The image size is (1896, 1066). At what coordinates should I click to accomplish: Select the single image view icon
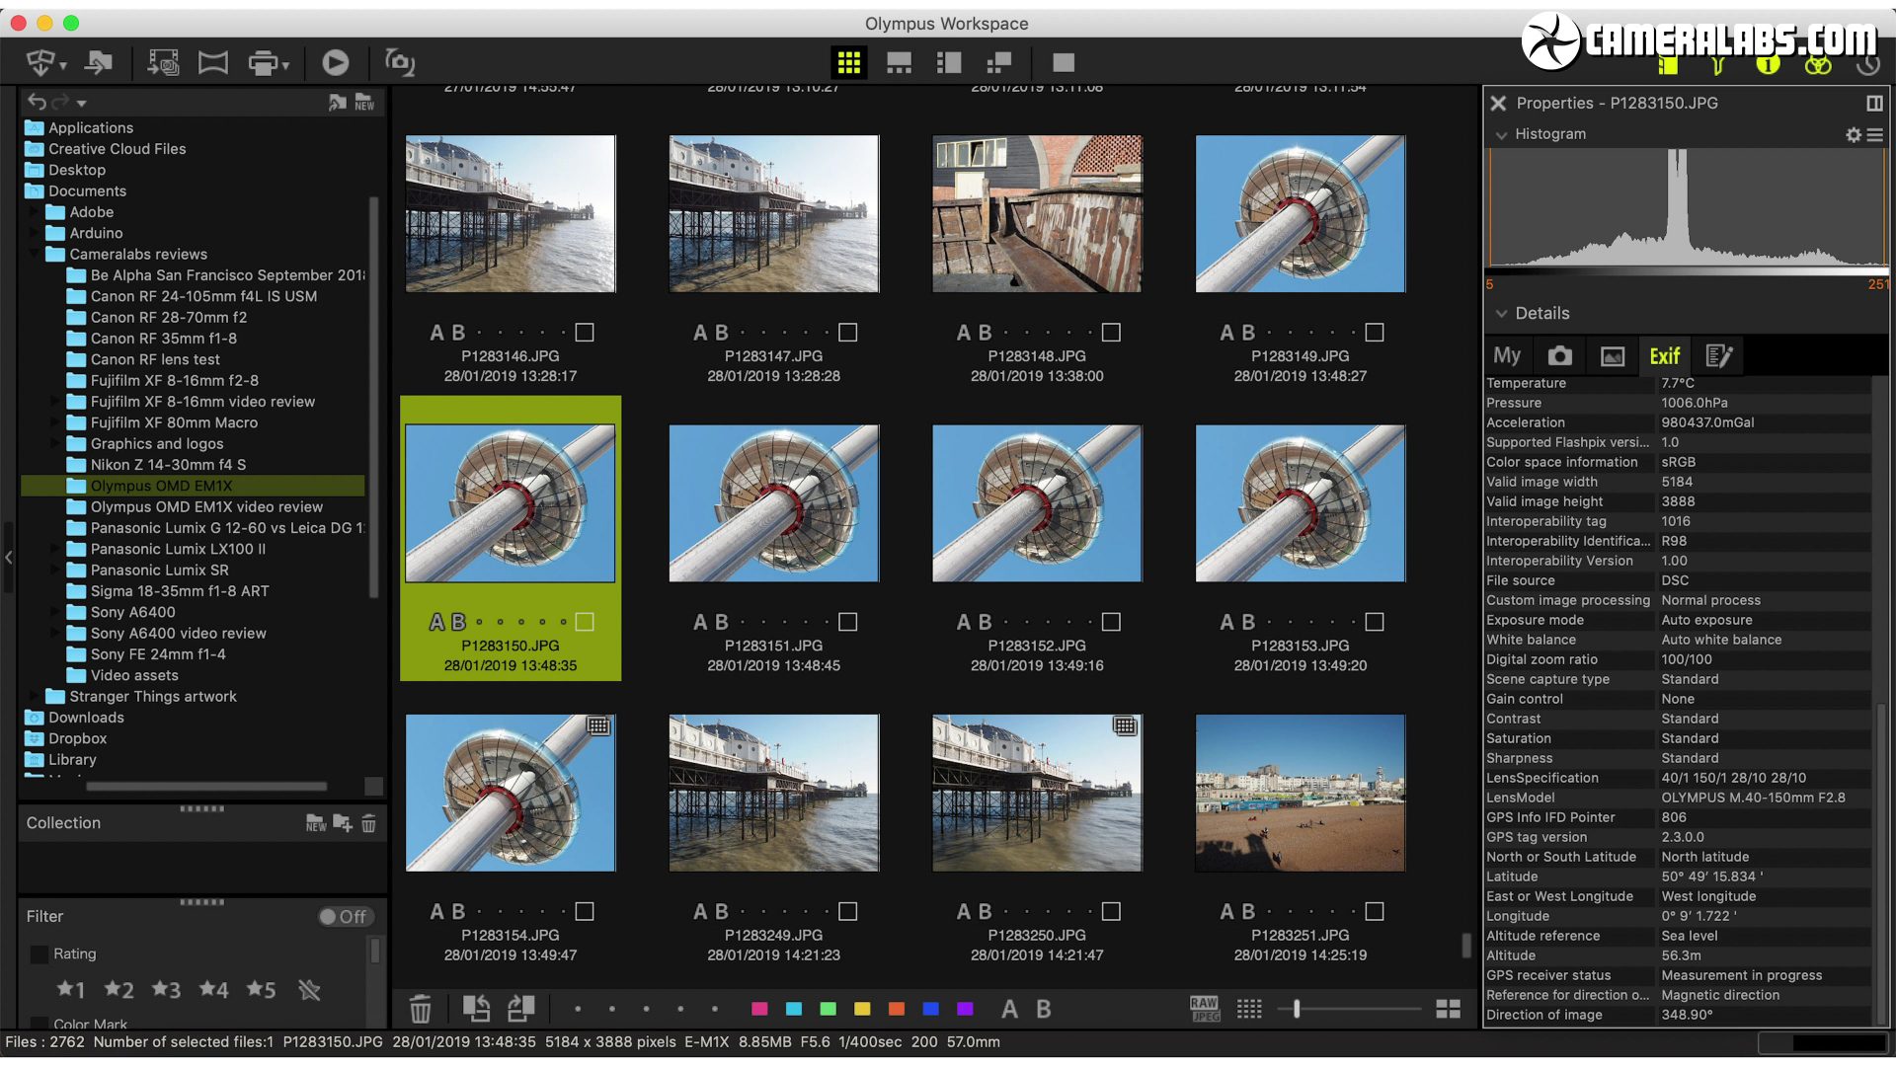1063,63
